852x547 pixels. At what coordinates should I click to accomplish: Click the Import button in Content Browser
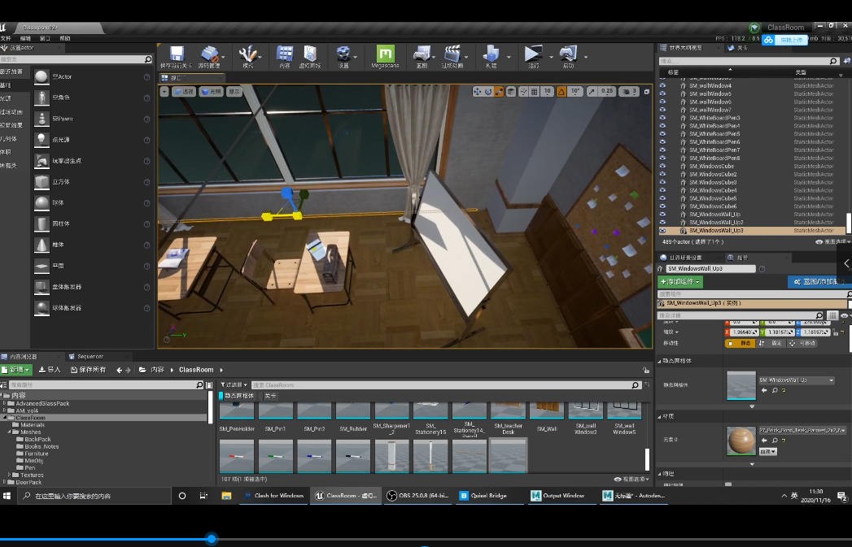(x=50, y=370)
